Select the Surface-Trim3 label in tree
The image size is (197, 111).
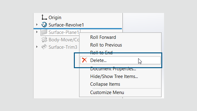coord(63,47)
